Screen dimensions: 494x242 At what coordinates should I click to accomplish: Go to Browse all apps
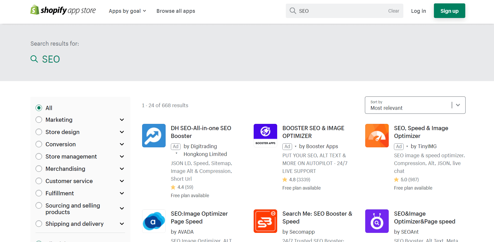click(x=176, y=11)
